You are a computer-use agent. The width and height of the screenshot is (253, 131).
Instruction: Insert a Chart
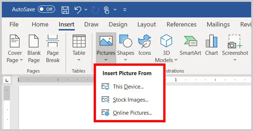211,45
